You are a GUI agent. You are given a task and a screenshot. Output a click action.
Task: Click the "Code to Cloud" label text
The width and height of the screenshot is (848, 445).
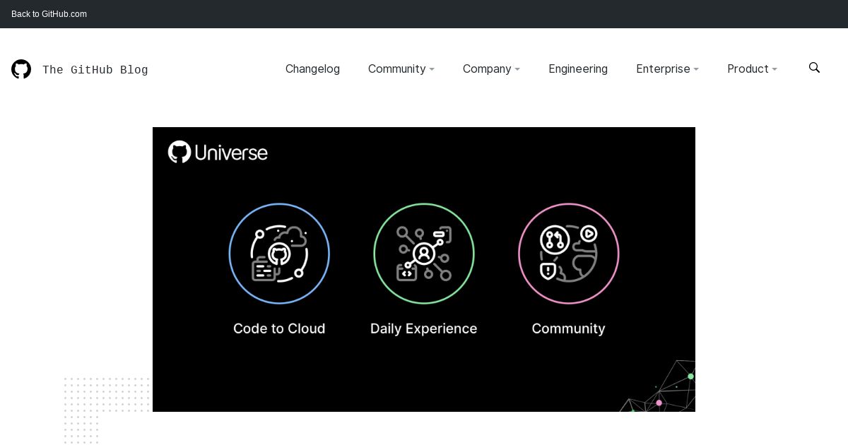click(x=279, y=328)
